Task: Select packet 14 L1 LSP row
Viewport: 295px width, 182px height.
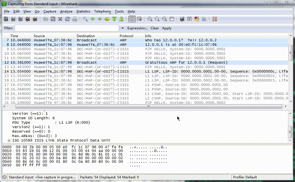Action: point(145,71)
